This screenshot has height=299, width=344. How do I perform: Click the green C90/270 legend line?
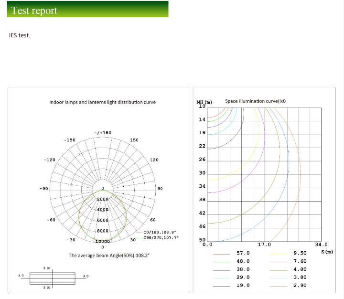(x=140, y=238)
